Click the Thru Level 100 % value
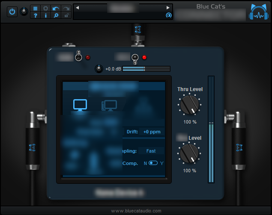The height and width of the screenshot is (215, 272). click(190, 122)
